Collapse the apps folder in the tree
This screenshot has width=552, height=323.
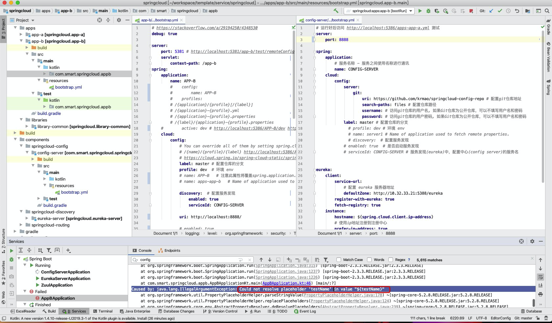click(x=15, y=28)
